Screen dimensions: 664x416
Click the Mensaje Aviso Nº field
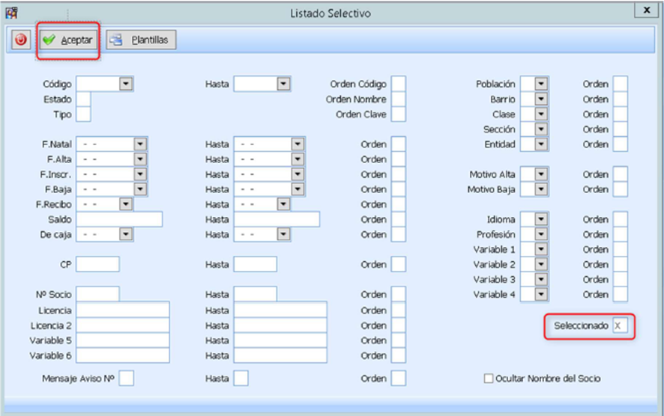click(x=127, y=379)
